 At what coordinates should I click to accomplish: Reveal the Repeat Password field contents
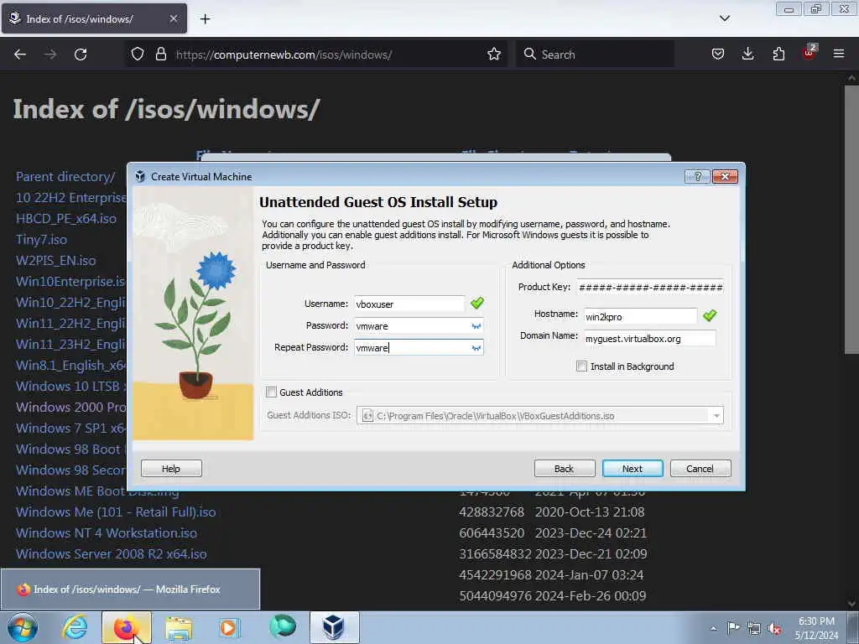[476, 348]
